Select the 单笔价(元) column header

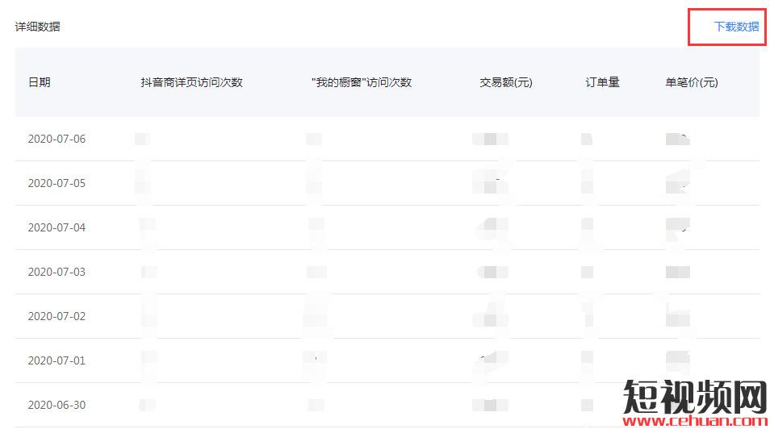[x=691, y=82]
